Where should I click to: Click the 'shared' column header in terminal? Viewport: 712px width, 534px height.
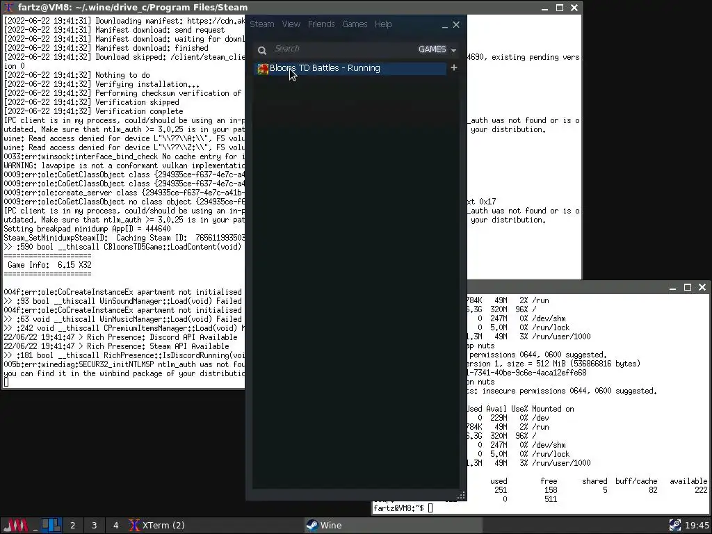(x=594, y=481)
